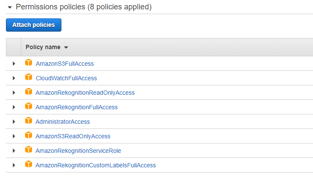
Task: Open the AdministratorAccess policy link
Action: (x=63, y=122)
